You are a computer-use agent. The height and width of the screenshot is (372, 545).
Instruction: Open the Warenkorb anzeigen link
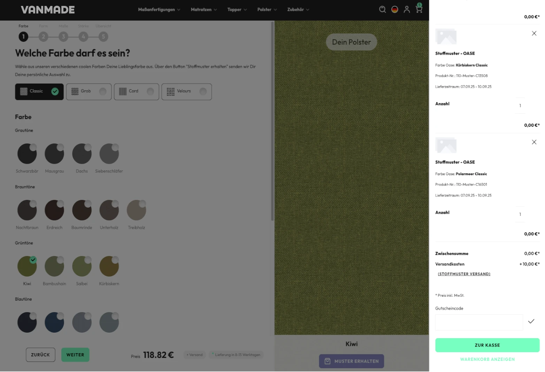click(487, 359)
